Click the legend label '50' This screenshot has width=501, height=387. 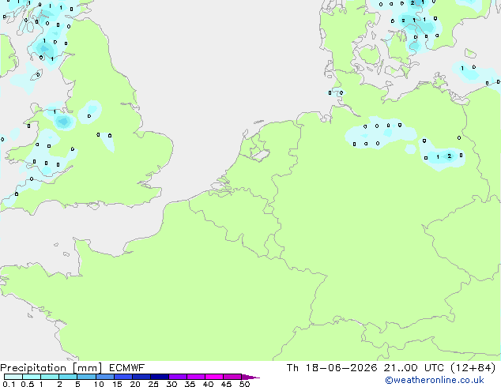pos(244,384)
